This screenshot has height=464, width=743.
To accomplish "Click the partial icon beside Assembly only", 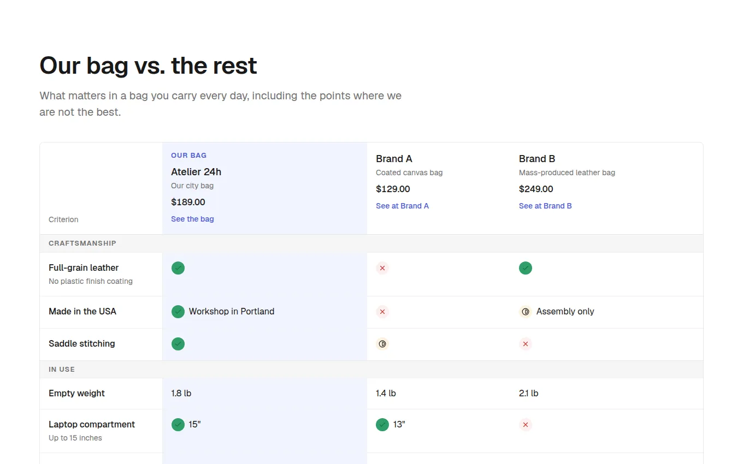I will 526,312.
